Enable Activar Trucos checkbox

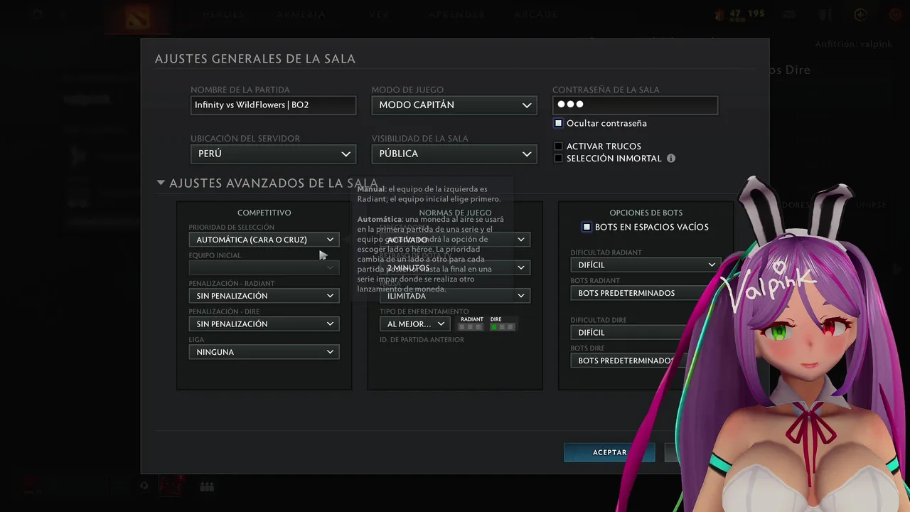click(559, 146)
